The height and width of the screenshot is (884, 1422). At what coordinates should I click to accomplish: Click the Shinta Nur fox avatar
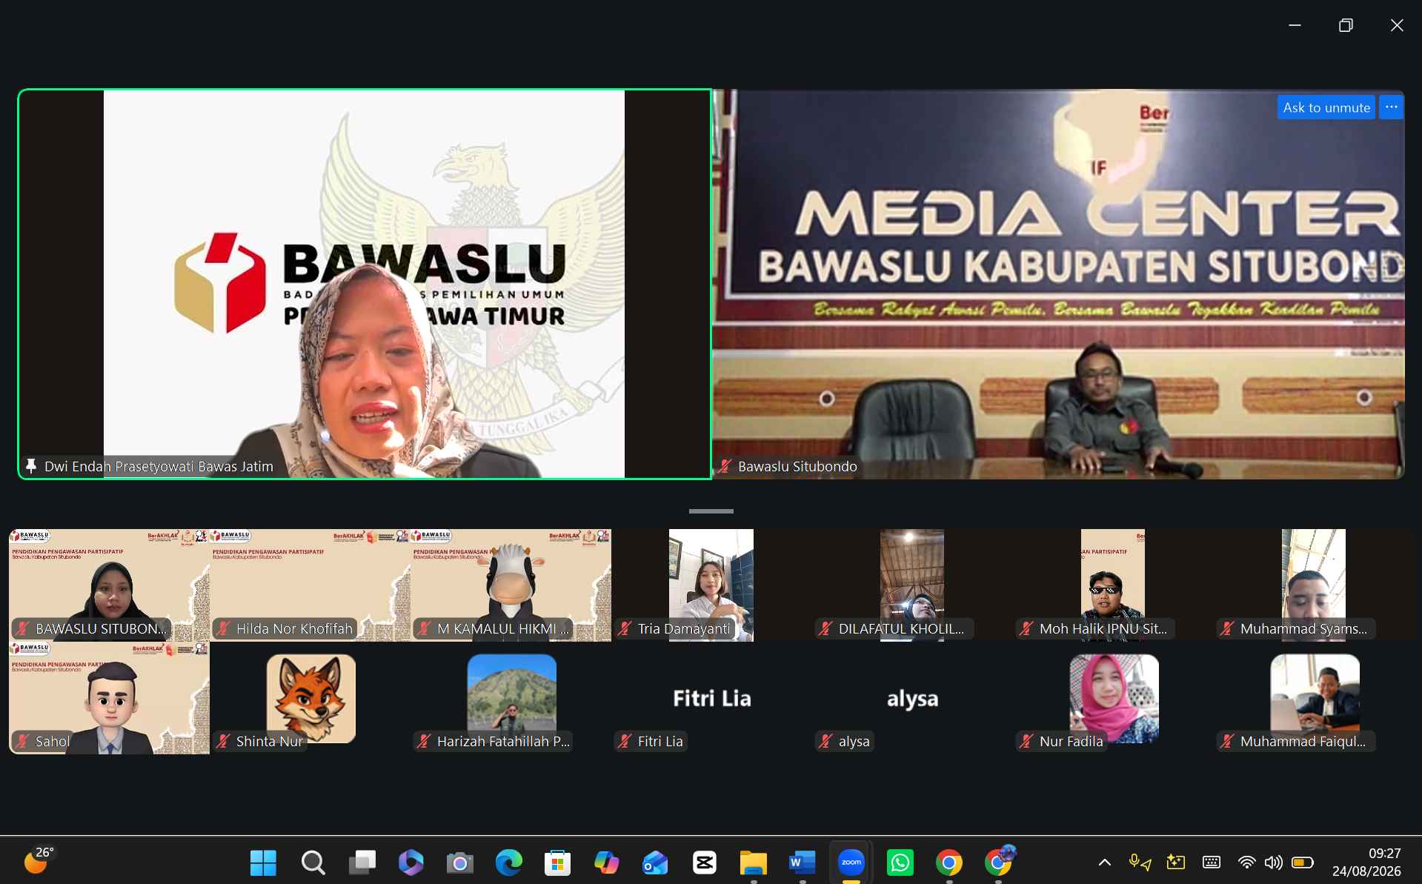tap(311, 698)
